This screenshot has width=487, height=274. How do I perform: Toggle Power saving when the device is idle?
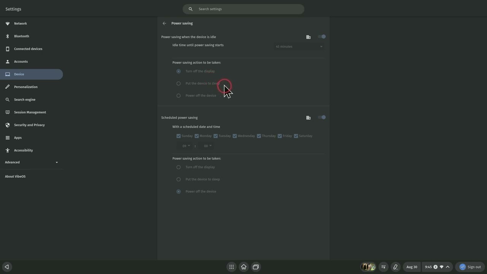pos(321,37)
